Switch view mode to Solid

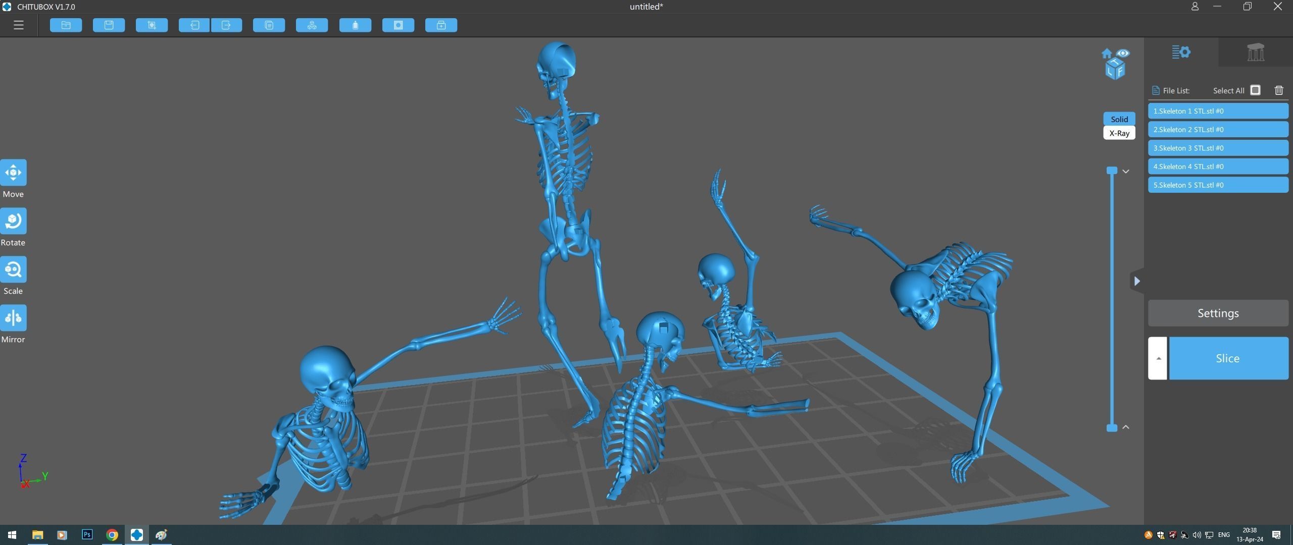[x=1119, y=119]
